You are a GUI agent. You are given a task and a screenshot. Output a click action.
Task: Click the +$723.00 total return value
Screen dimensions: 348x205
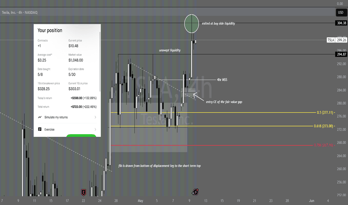click(76, 107)
